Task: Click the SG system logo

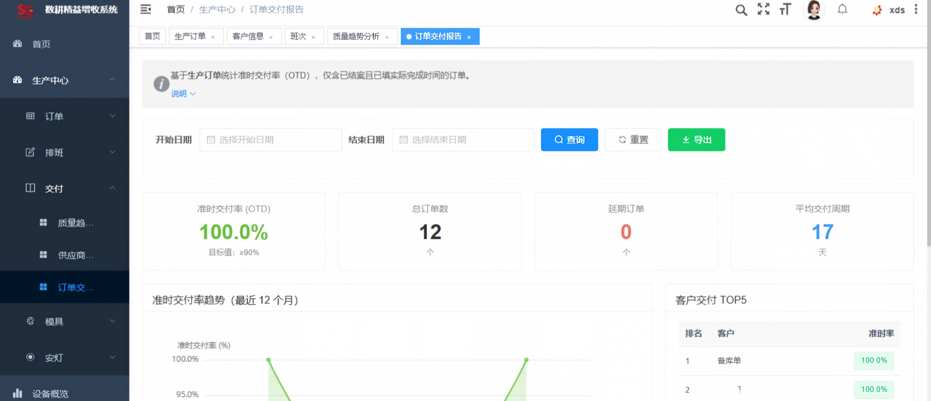Action: click(x=25, y=10)
